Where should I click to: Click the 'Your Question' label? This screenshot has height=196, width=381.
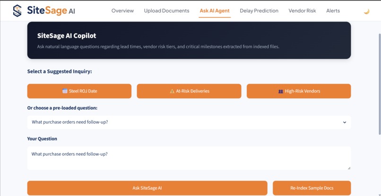click(42, 139)
